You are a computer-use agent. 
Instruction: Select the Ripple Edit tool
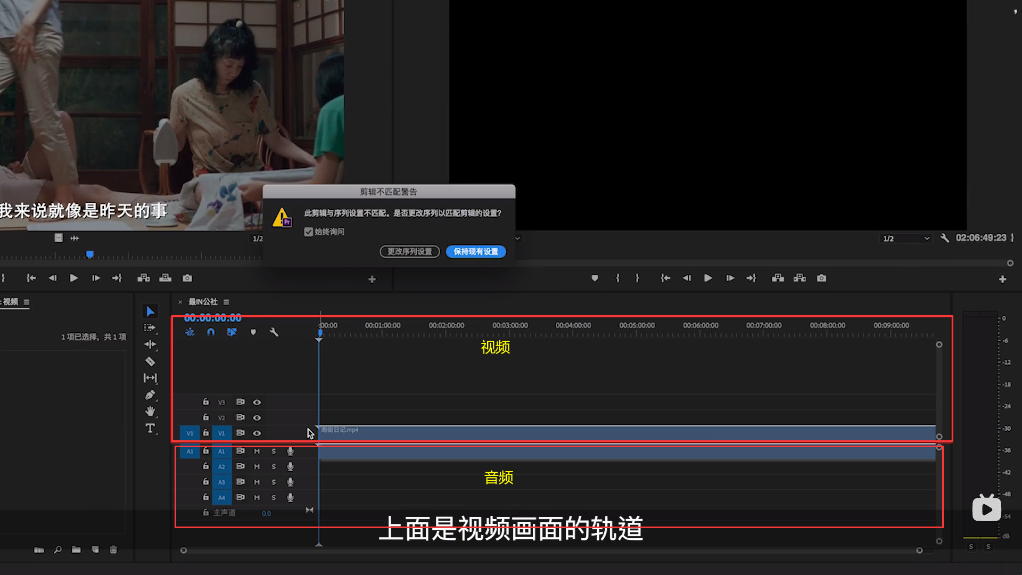click(150, 344)
